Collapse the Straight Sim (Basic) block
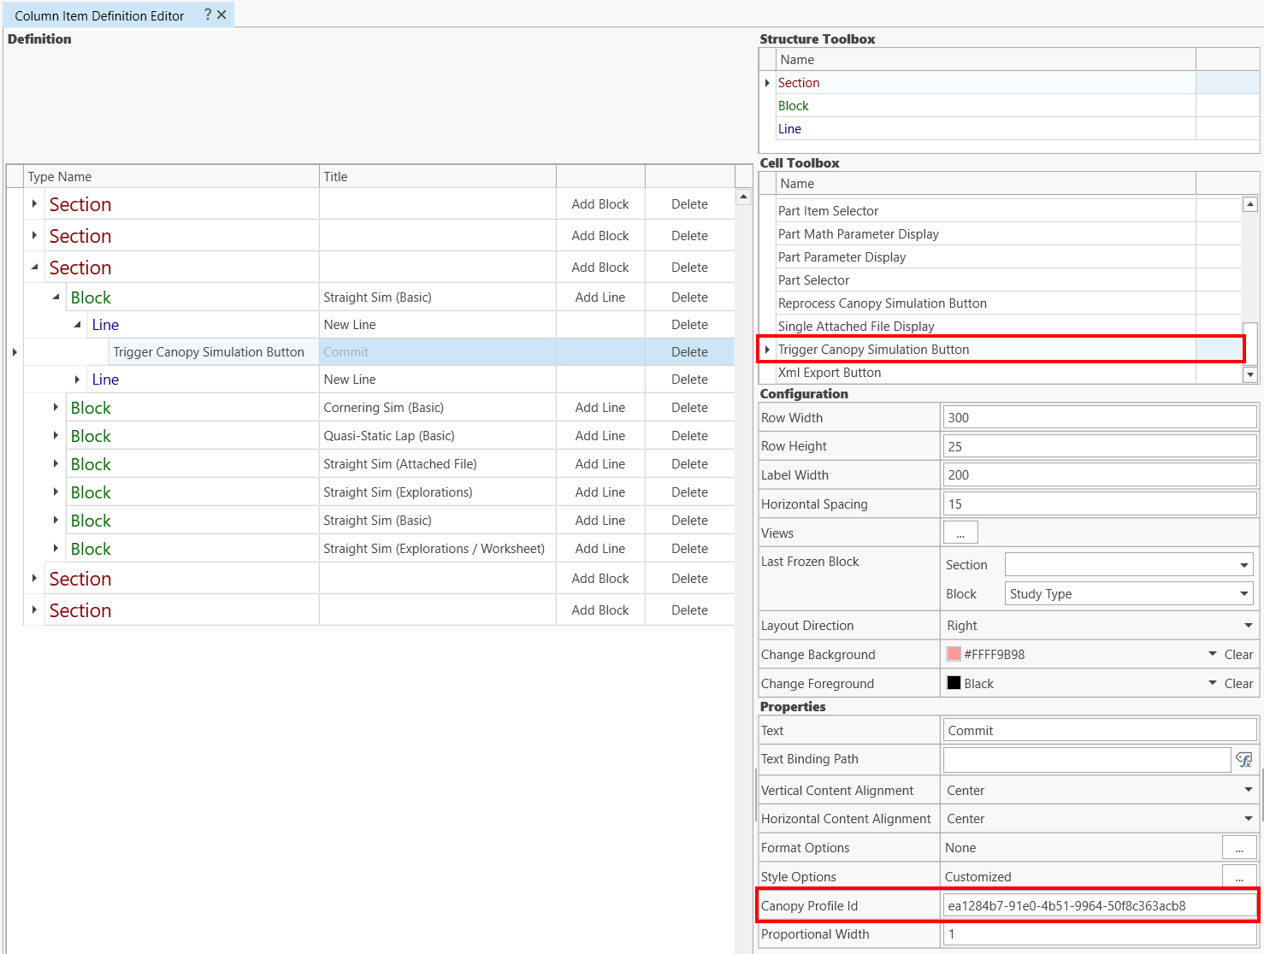The image size is (1264, 954). pos(56,297)
